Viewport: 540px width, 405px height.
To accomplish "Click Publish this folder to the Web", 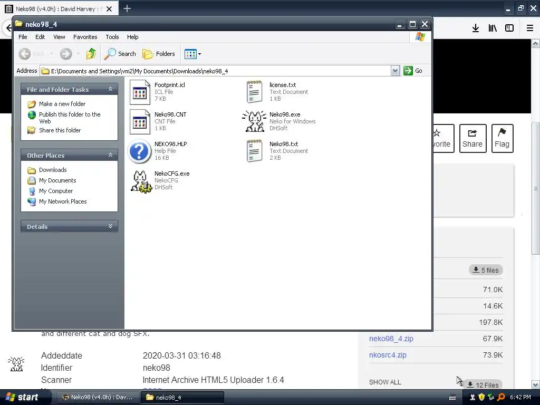I will pyautogui.click(x=70, y=118).
